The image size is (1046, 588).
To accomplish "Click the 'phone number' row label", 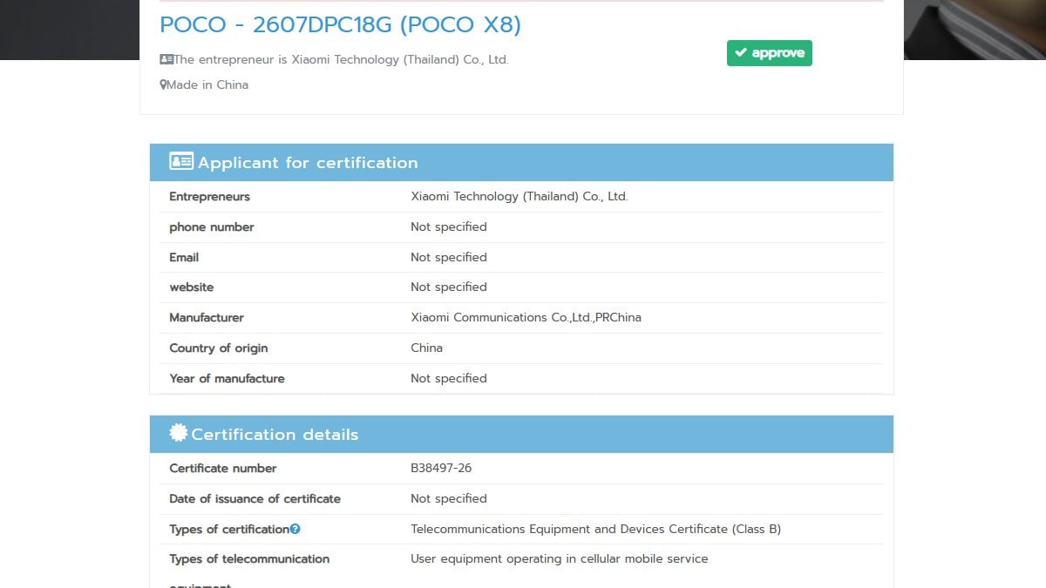I will pyautogui.click(x=212, y=226).
